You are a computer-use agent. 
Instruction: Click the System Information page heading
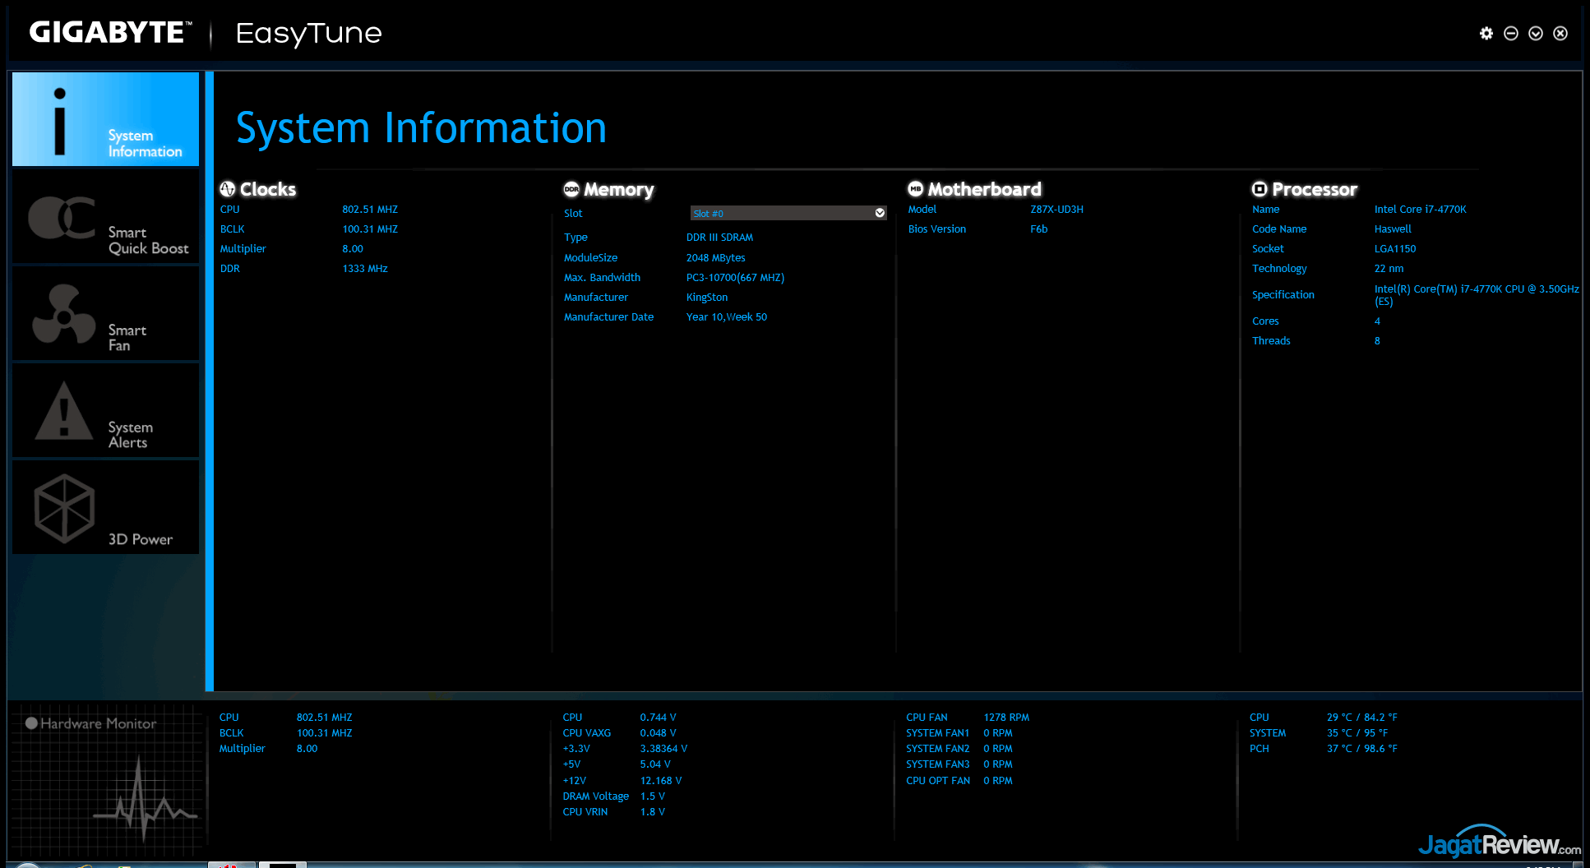[x=421, y=128]
